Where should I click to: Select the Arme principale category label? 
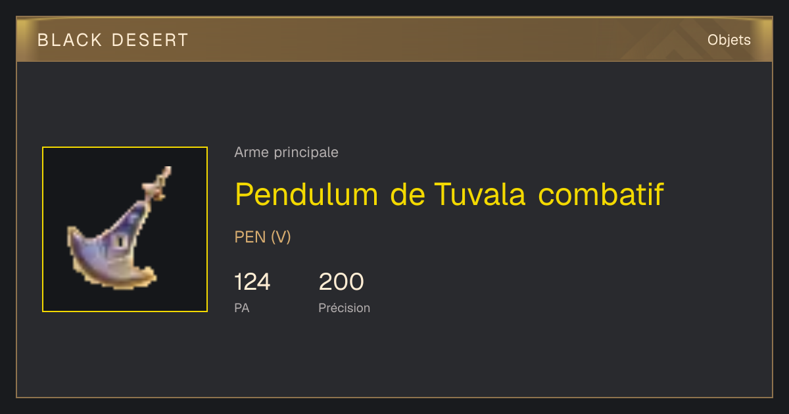(286, 152)
